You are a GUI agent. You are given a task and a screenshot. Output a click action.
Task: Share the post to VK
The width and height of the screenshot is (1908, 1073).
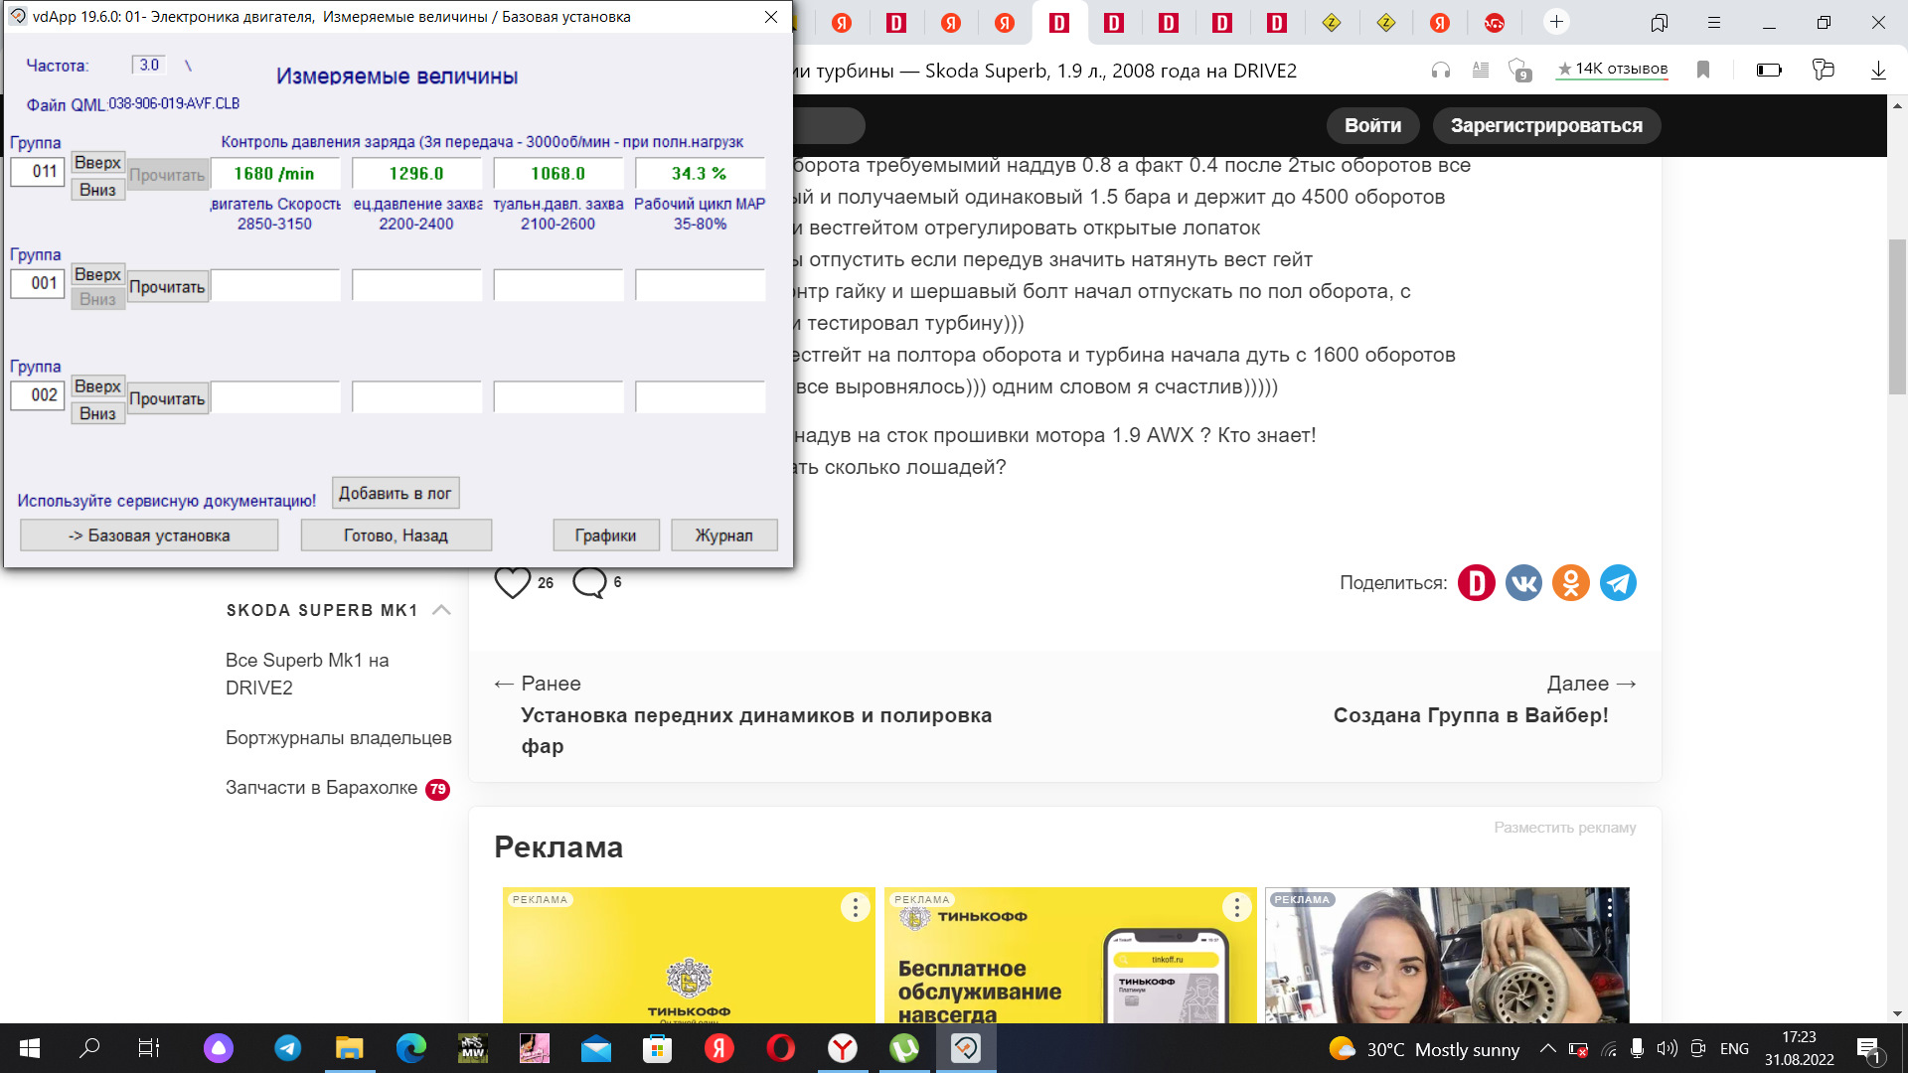1523,583
